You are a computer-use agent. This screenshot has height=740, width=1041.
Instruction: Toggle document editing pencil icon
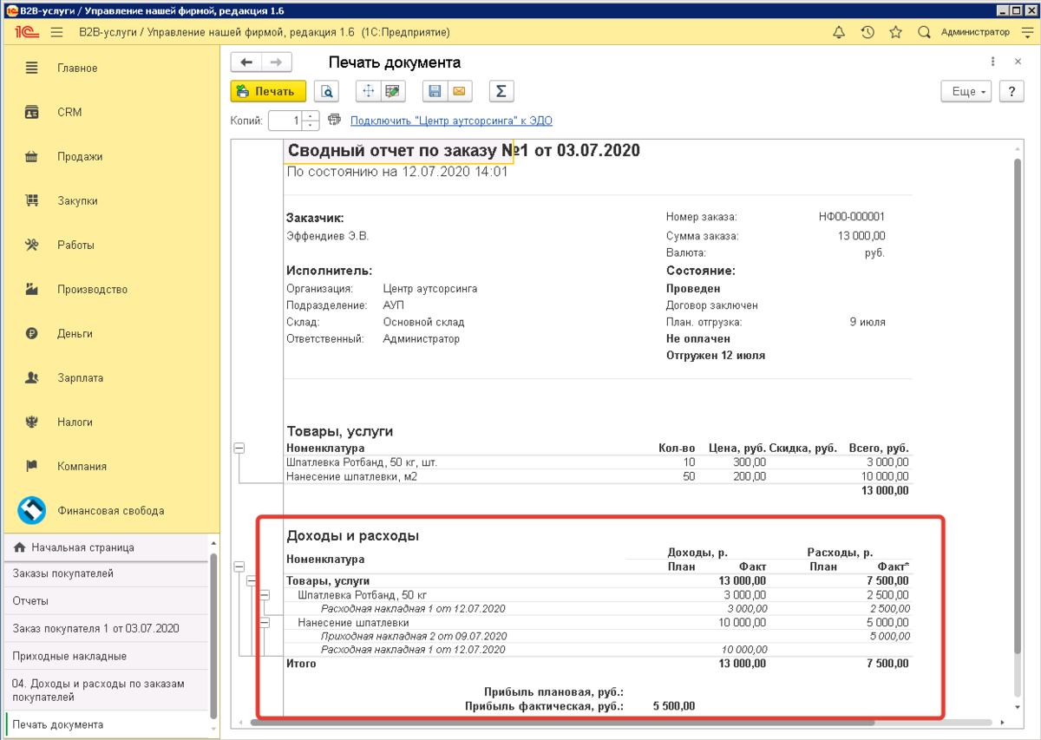(393, 91)
